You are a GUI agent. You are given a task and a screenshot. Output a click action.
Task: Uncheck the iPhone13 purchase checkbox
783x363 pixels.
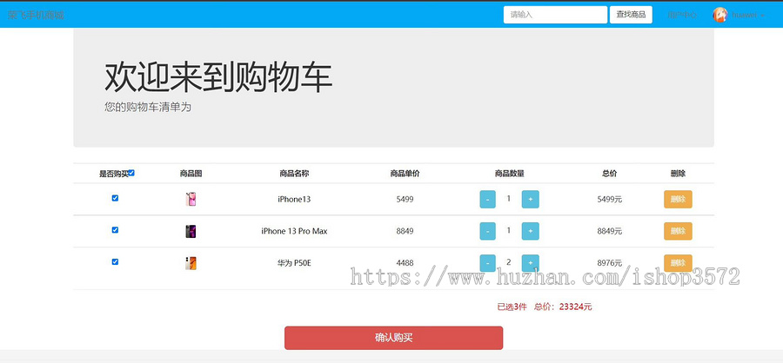click(x=115, y=198)
